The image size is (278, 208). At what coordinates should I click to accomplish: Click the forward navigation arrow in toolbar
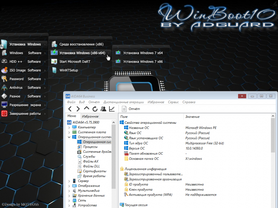pos(78,109)
